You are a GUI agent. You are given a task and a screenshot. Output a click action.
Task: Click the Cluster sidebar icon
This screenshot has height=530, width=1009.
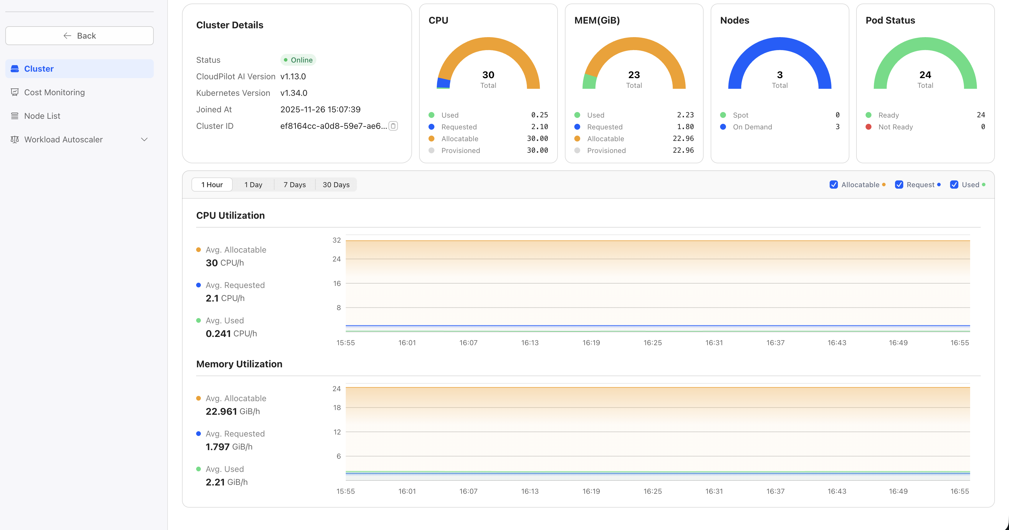[x=15, y=69]
